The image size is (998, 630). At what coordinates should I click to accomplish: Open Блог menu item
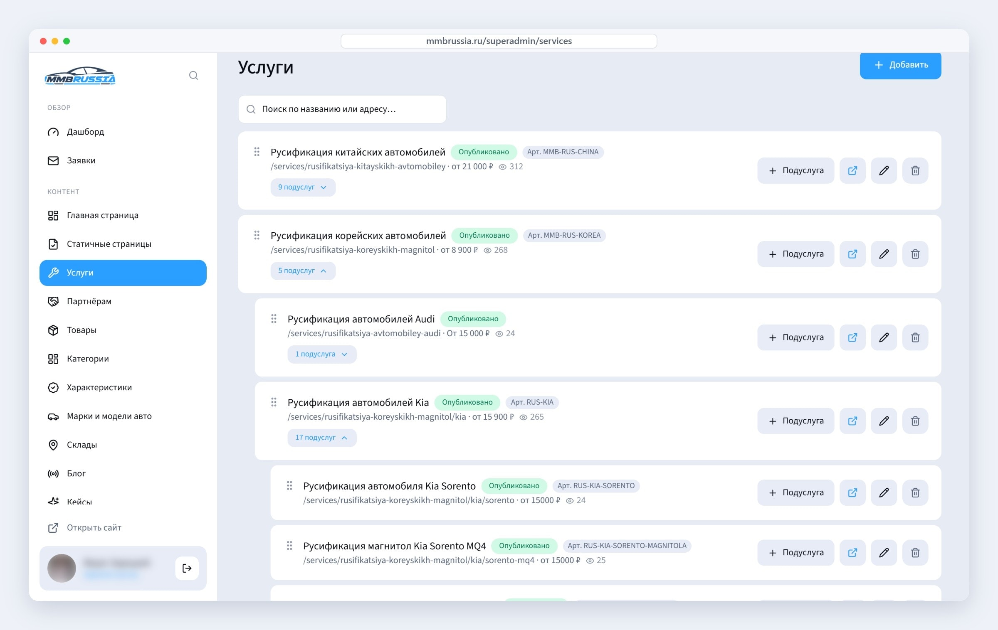point(123,474)
